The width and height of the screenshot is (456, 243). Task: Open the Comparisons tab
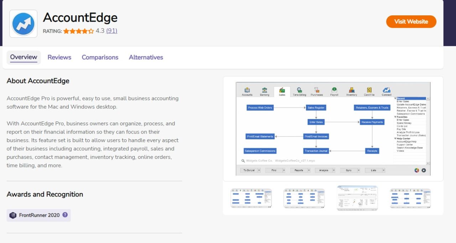(x=100, y=57)
